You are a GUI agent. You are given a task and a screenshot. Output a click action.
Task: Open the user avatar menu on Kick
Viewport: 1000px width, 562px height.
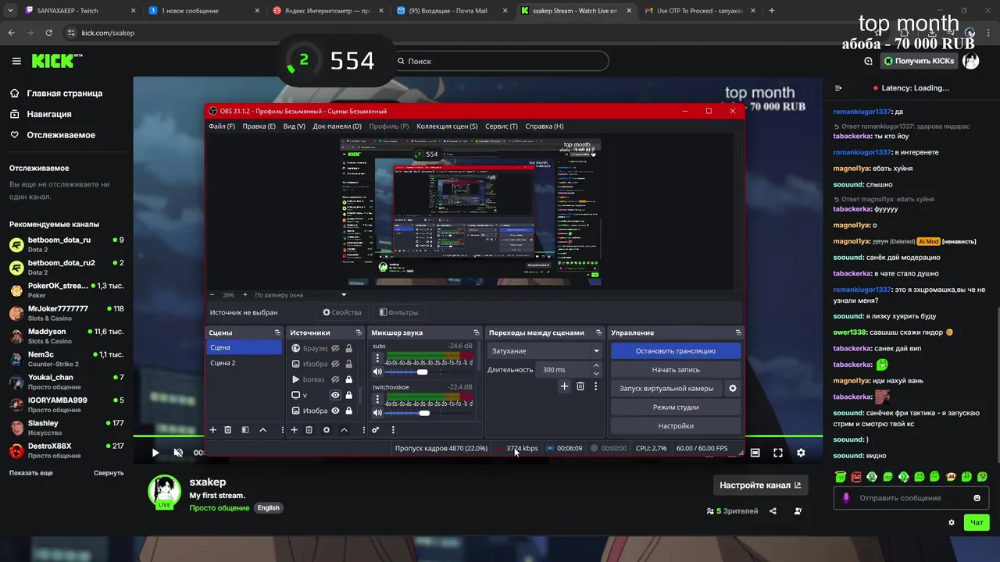(x=971, y=61)
